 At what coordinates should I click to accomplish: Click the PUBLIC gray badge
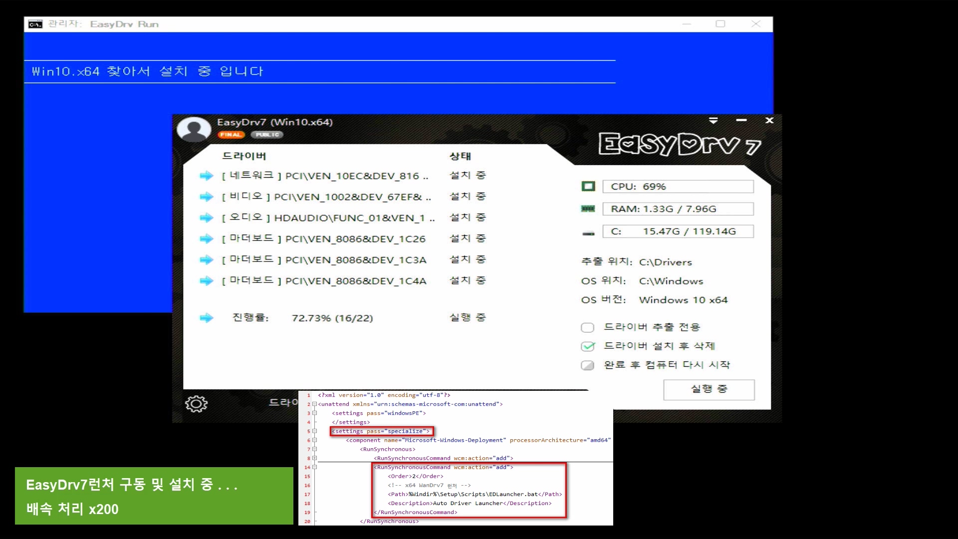tap(267, 135)
